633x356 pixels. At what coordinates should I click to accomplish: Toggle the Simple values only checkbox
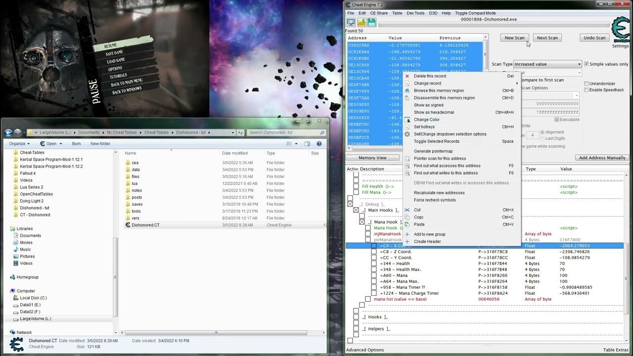tap(587, 64)
